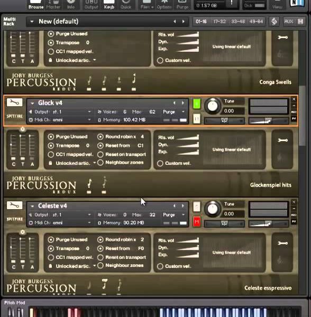Click the diamond icon next to 49-64
The image size is (311, 317).
pyautogui.click(x=274, y=22)
